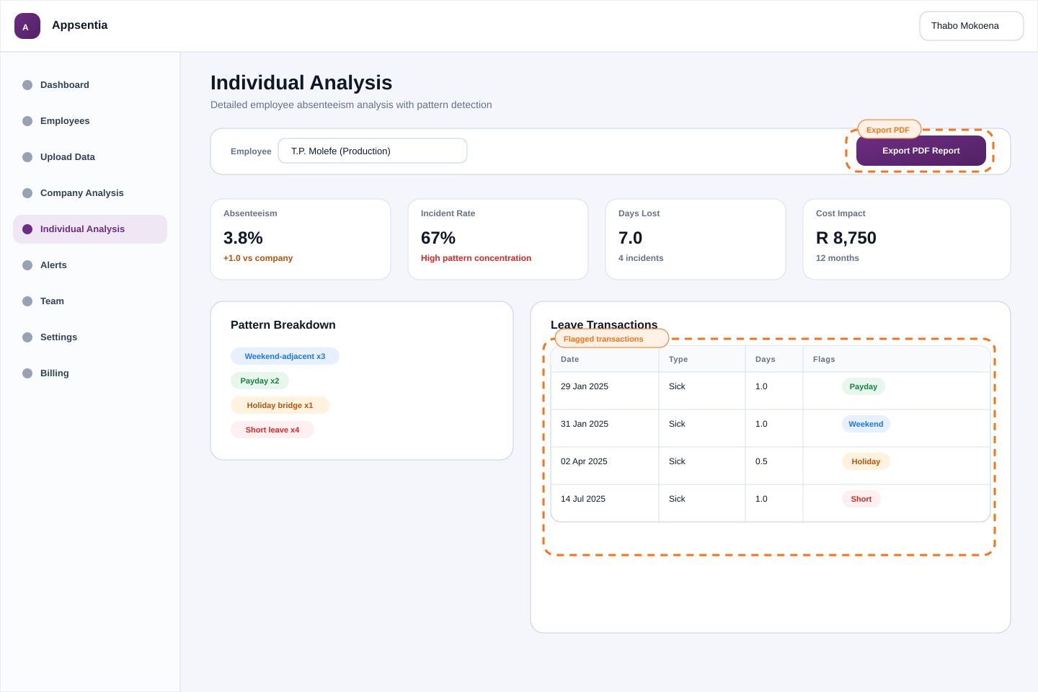Click the Alerts bullet icon
1038x692 pixels.
[x=27, y=265]
